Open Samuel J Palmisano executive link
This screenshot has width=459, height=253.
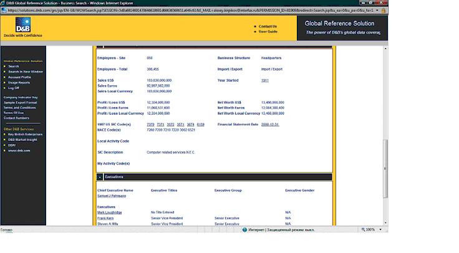coord(112,196)
